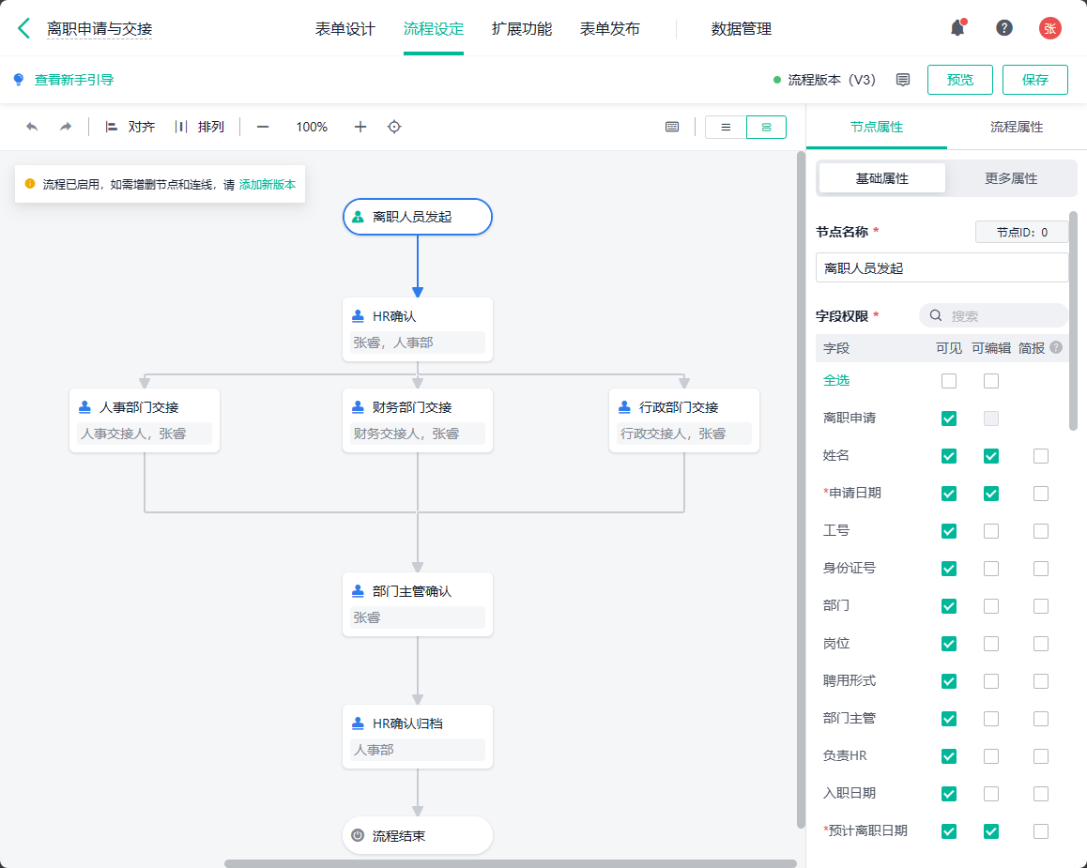The image size is (1087, 868).
Task: Uncheck 预计离职日期 editable checkbox
Action: click(x=991, y=831)
